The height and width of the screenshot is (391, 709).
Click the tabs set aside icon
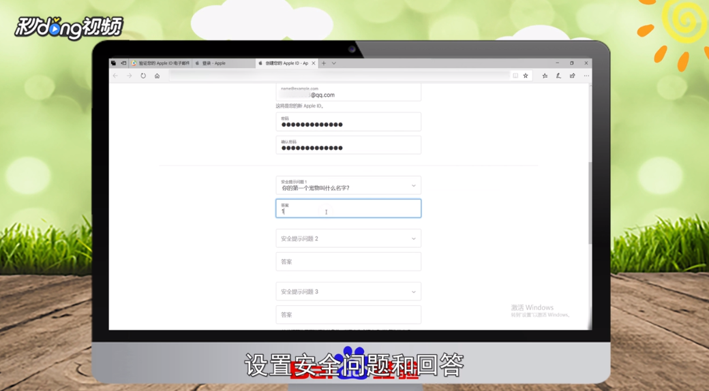pos(113,63)
